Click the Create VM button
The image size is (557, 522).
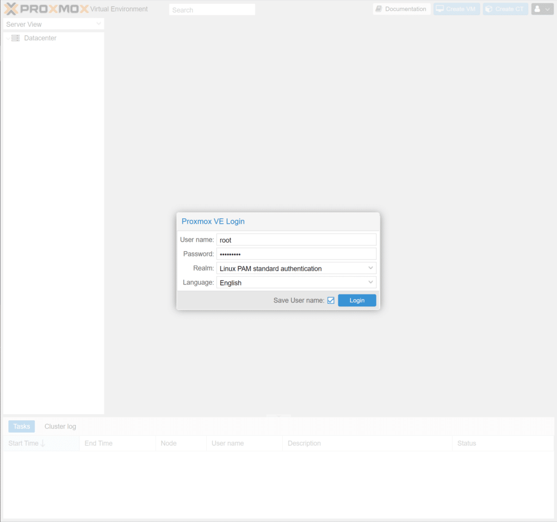(x=456, y=9)
